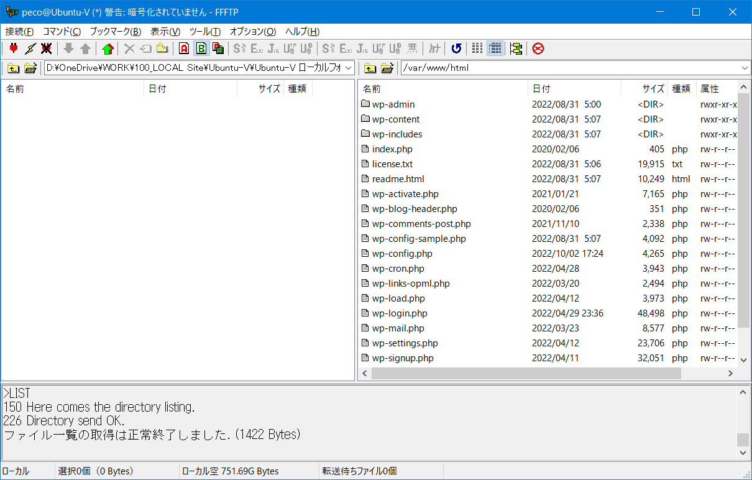
Task: Sort remote files by 日付 column header
Action: [x=541, y=89]
